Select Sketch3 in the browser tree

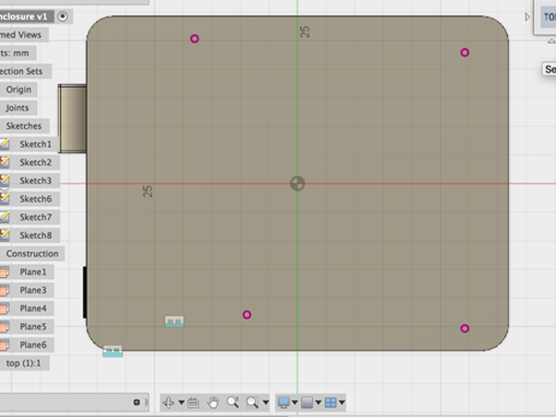tap(35, 181)
